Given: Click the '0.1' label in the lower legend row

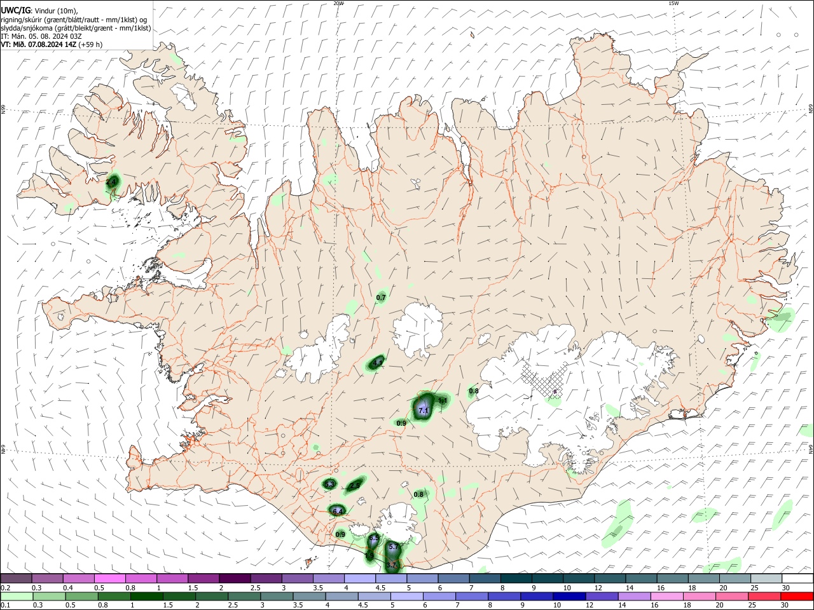Looking at the screenshot, I should (5, 605).
